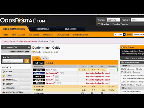Open Dropping Odds menu item
The height and width of the screenshot is (108, 144).
[81, 35]
